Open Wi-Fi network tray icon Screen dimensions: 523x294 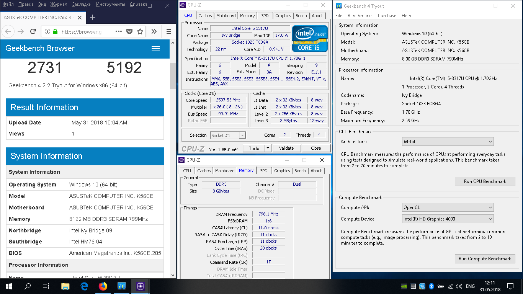pyautogui.click(x=450, y=286)
